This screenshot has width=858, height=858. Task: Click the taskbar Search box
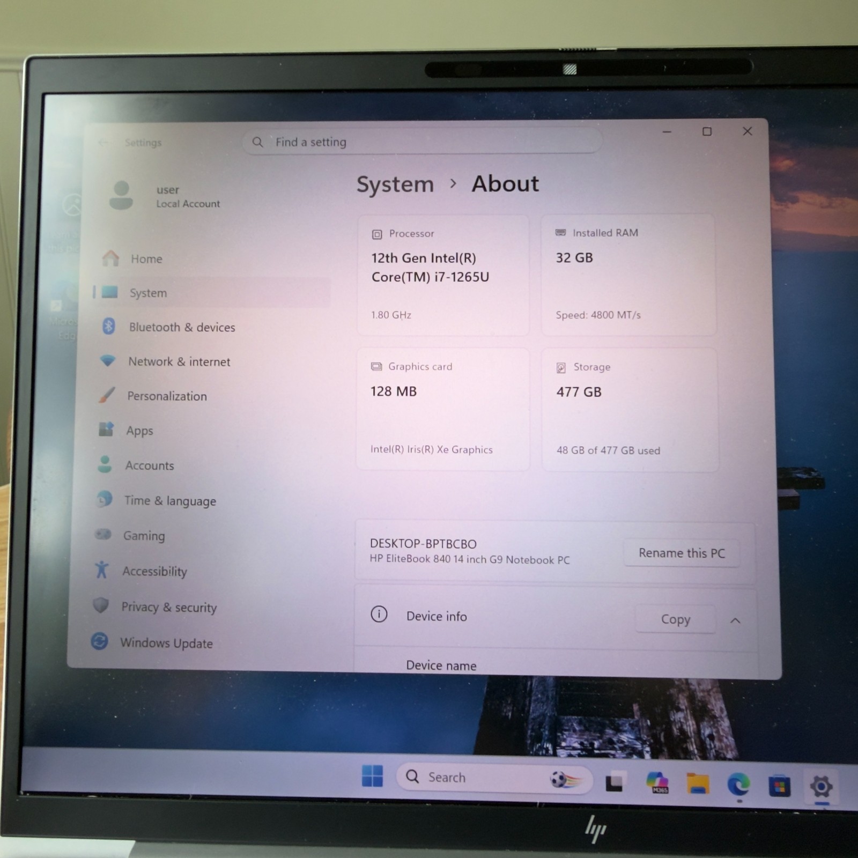point(494,778)
